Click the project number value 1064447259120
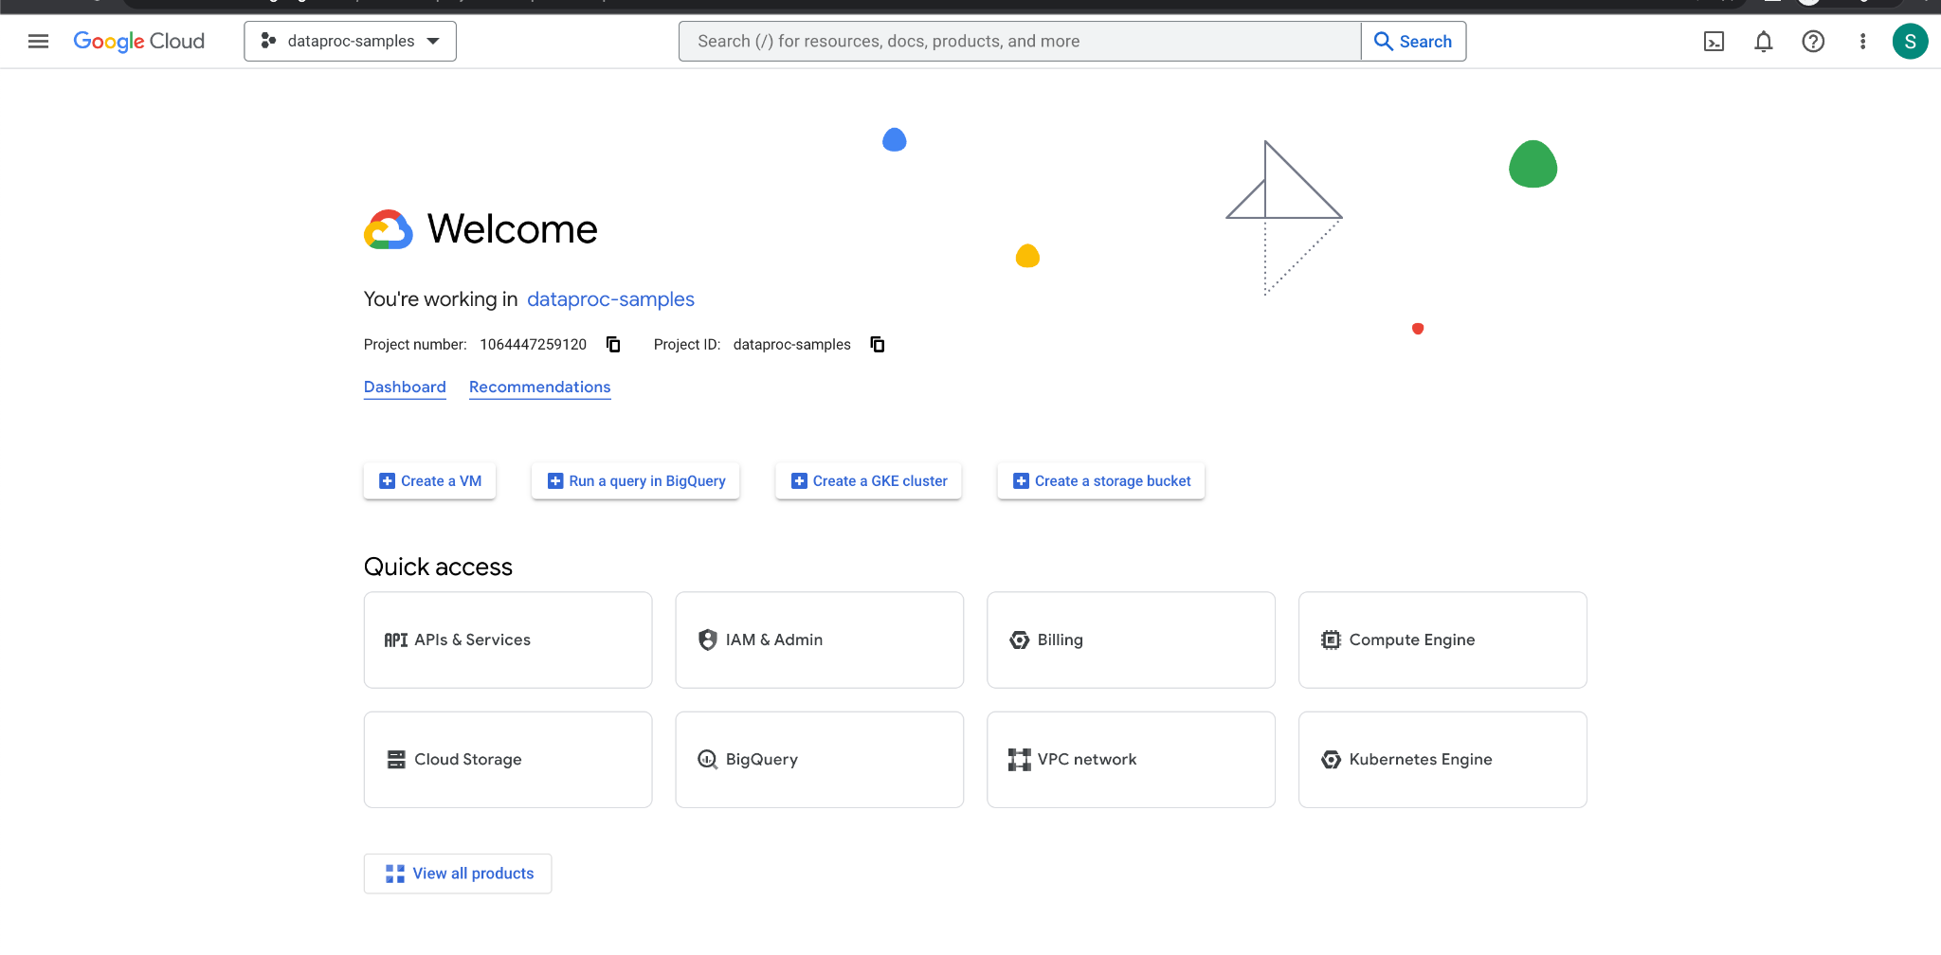The width and height of the screenshot is (1941, 955). click(533, 344)
